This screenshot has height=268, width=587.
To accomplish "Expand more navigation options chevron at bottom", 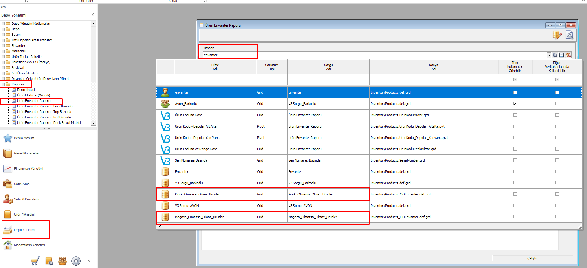I will tap(89, 261).
